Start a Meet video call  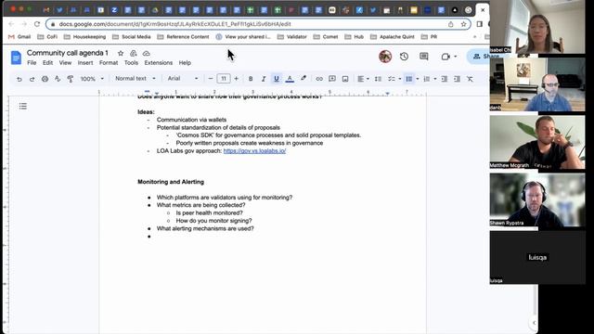445,57
